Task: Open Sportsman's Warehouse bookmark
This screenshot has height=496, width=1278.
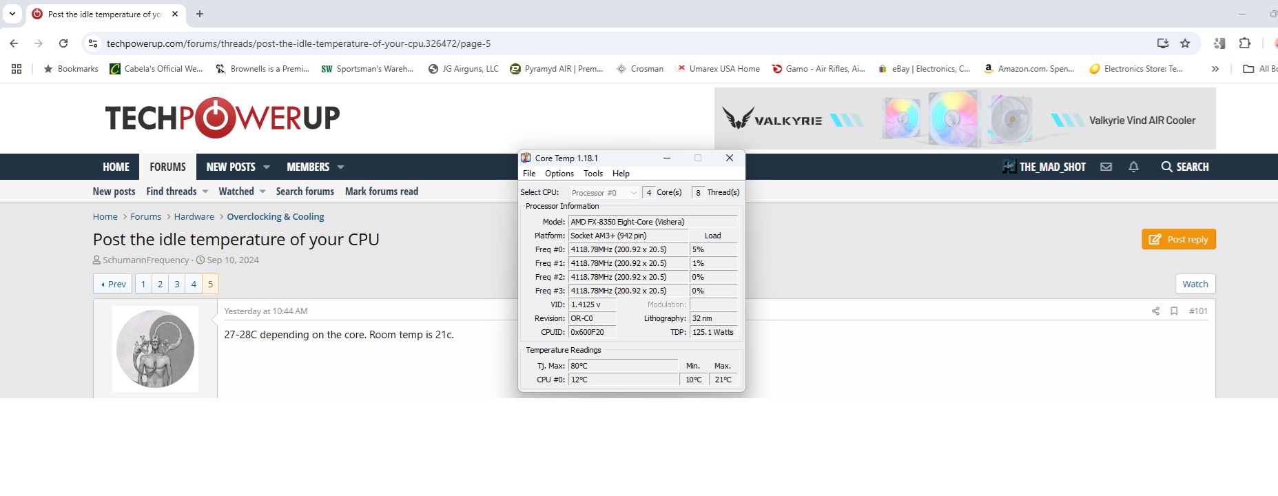Action: tap(368, 69)
